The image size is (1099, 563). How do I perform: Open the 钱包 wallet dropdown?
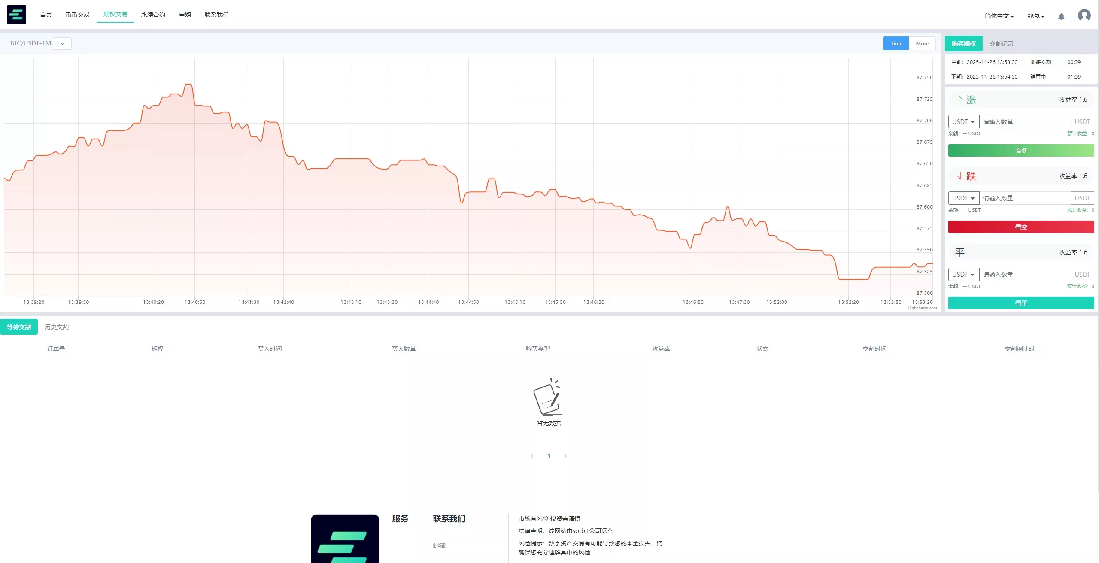pos(1035,16)
